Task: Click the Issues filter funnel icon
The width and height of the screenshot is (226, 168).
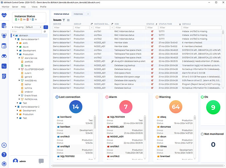Action: (64, 20)
